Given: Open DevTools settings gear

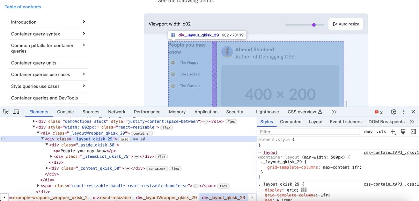Looking at the screenshot, I should coord(394,112).
